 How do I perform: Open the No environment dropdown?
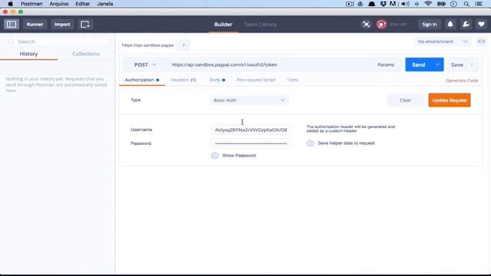click(443, 41)
